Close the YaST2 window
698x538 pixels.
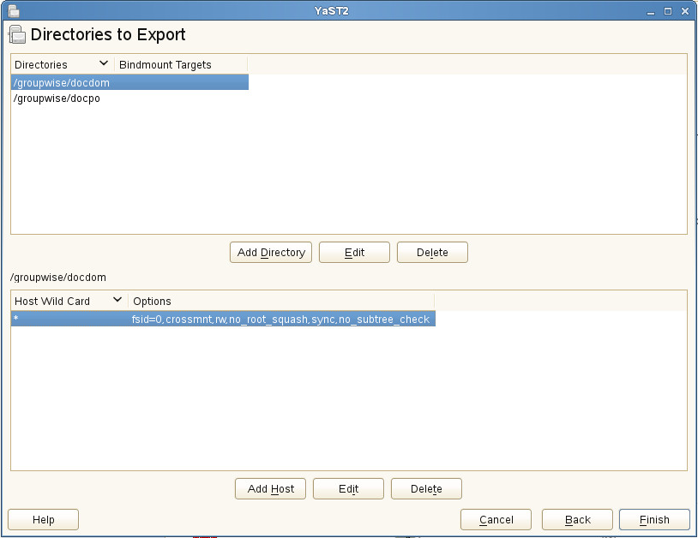coord(684,12)
